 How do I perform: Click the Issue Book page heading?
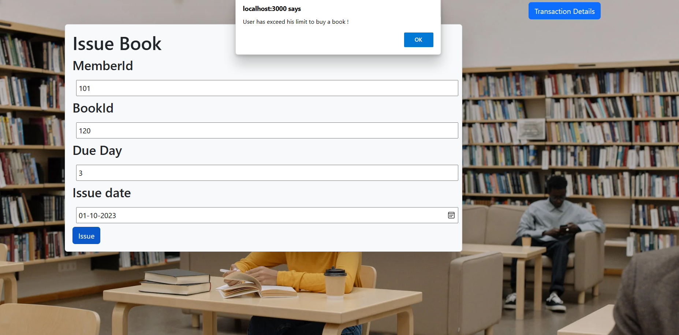coord(117,43)
